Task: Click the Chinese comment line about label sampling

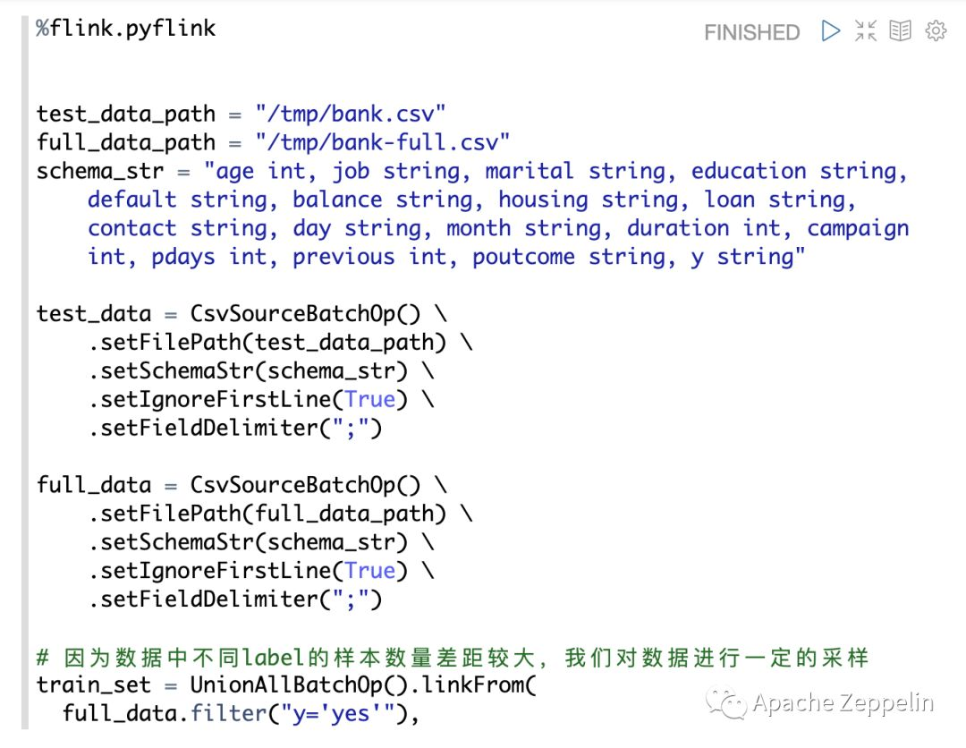Action: (x=453, y=658)
